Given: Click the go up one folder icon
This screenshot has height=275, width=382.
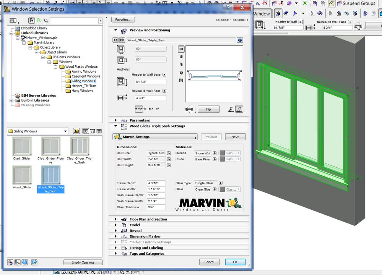Looking at the screenshot, I should click(76, 131).
